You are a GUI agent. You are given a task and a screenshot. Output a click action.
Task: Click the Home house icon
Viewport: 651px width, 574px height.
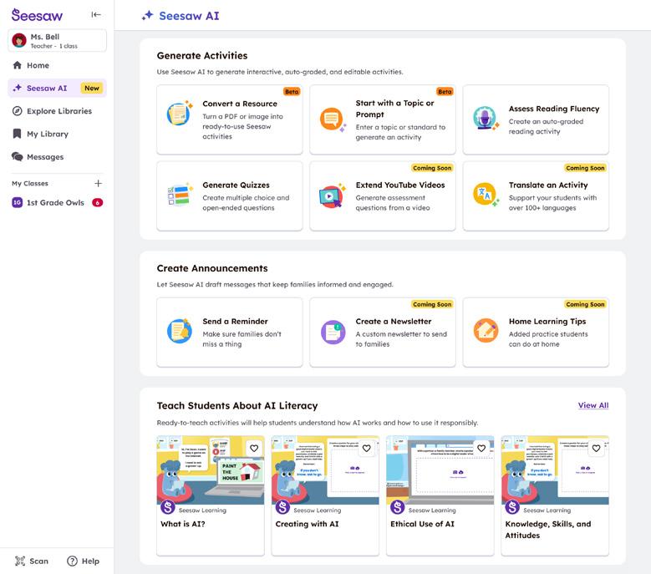(17, 65)
